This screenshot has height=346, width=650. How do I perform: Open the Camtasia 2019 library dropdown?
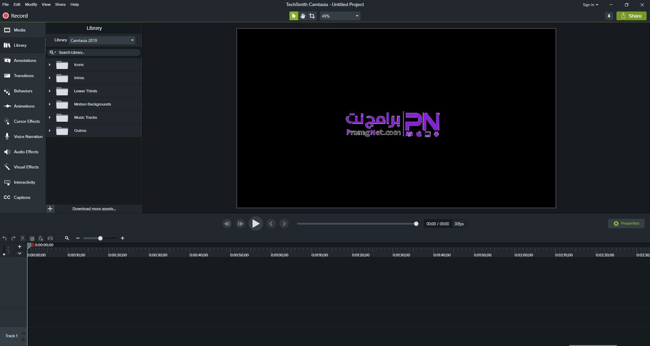point(102,40)
